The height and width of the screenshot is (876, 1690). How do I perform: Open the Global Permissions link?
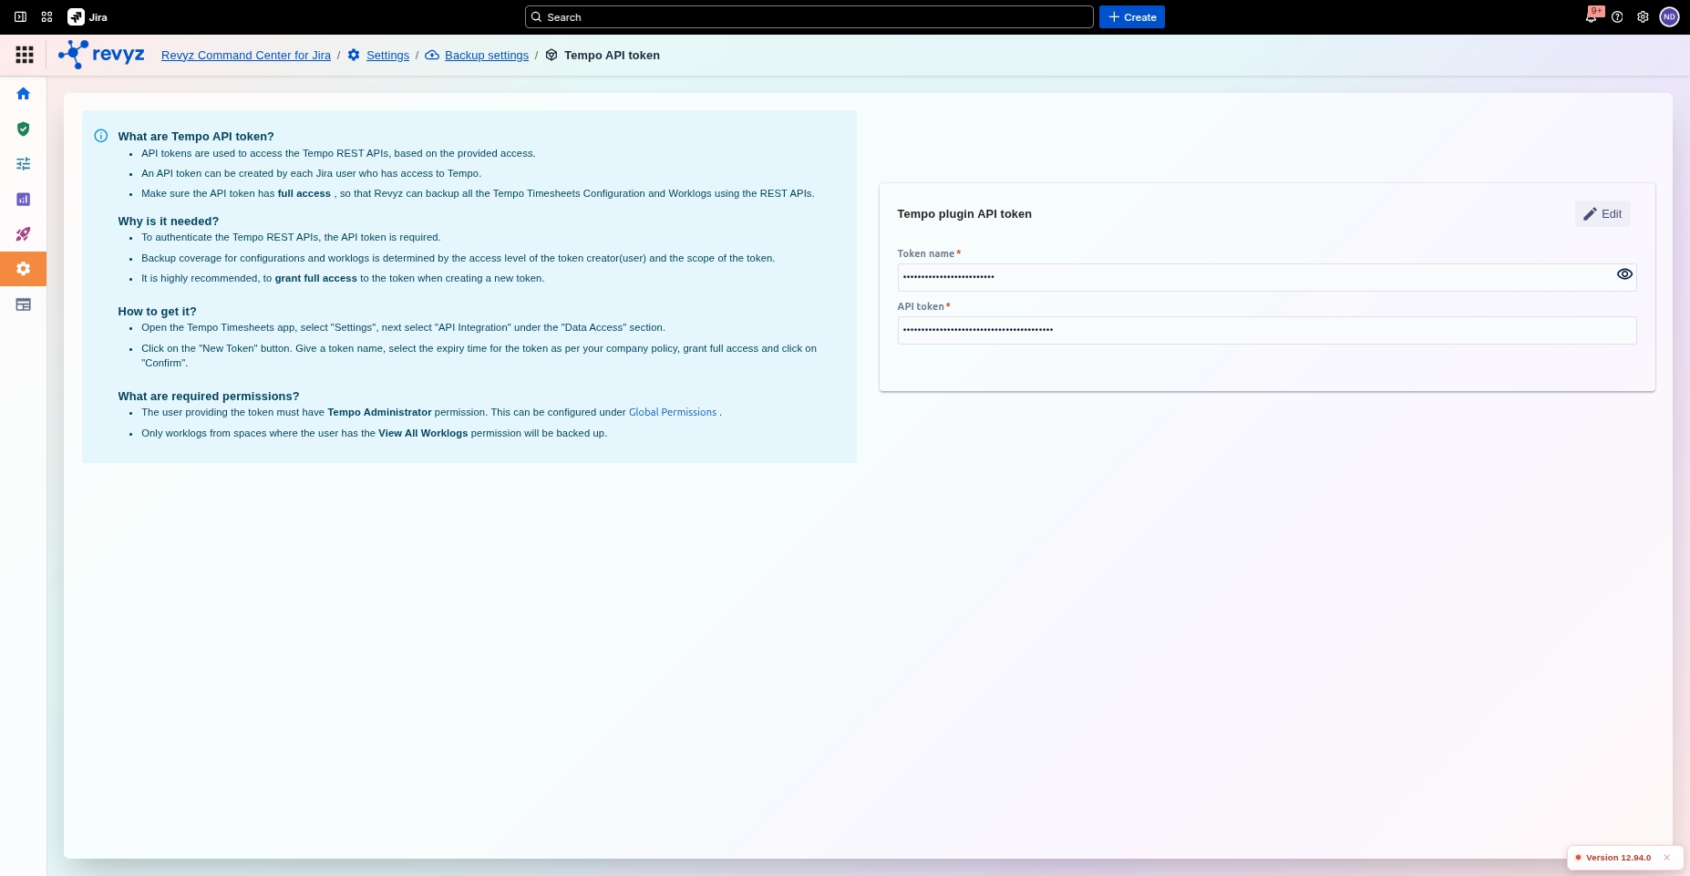point(673,413)
